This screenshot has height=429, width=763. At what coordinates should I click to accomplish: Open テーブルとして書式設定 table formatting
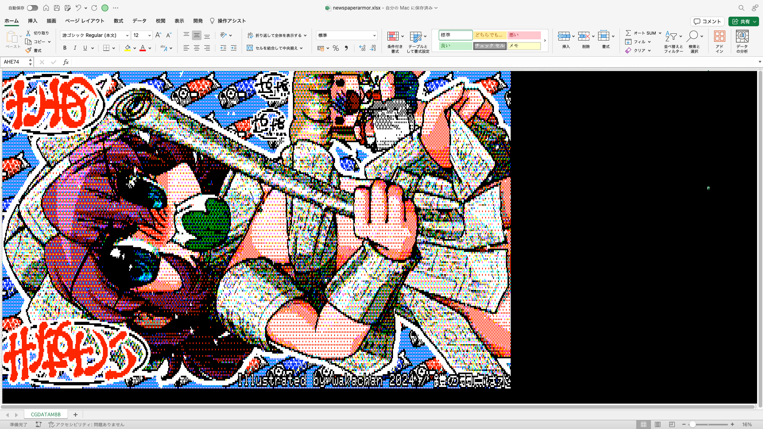418,42
